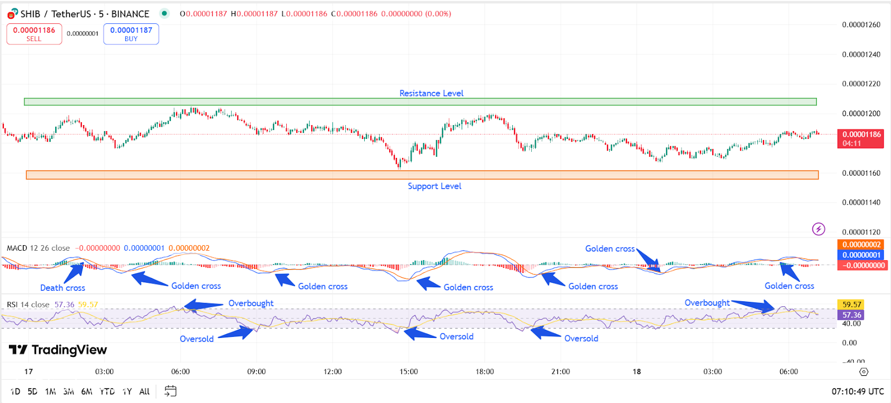This screenshot has height=403, width=891.
Task: Open the purple lightning flash icon
Action: [x=818, y=228]
